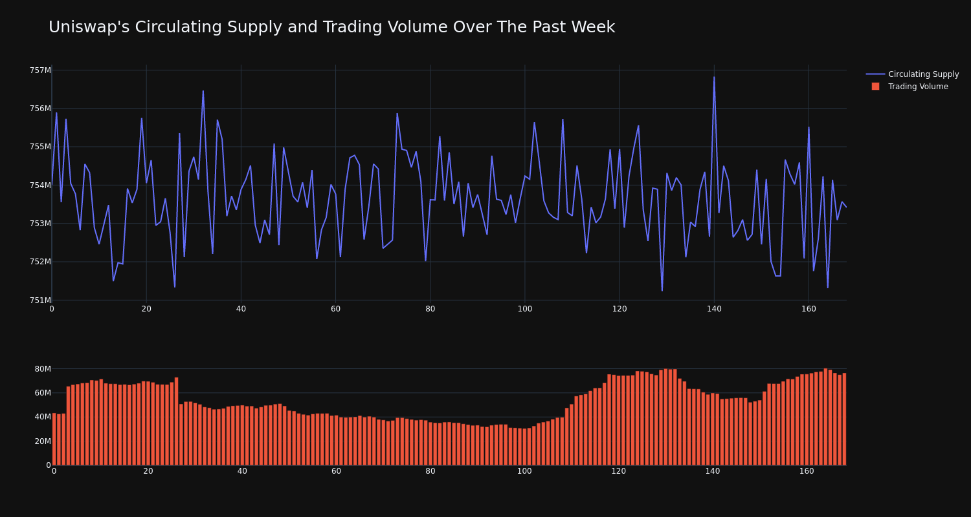This screenshot has height=517, width=971.
Task: Click the 754M y-axis label
Action: (40, 185)
